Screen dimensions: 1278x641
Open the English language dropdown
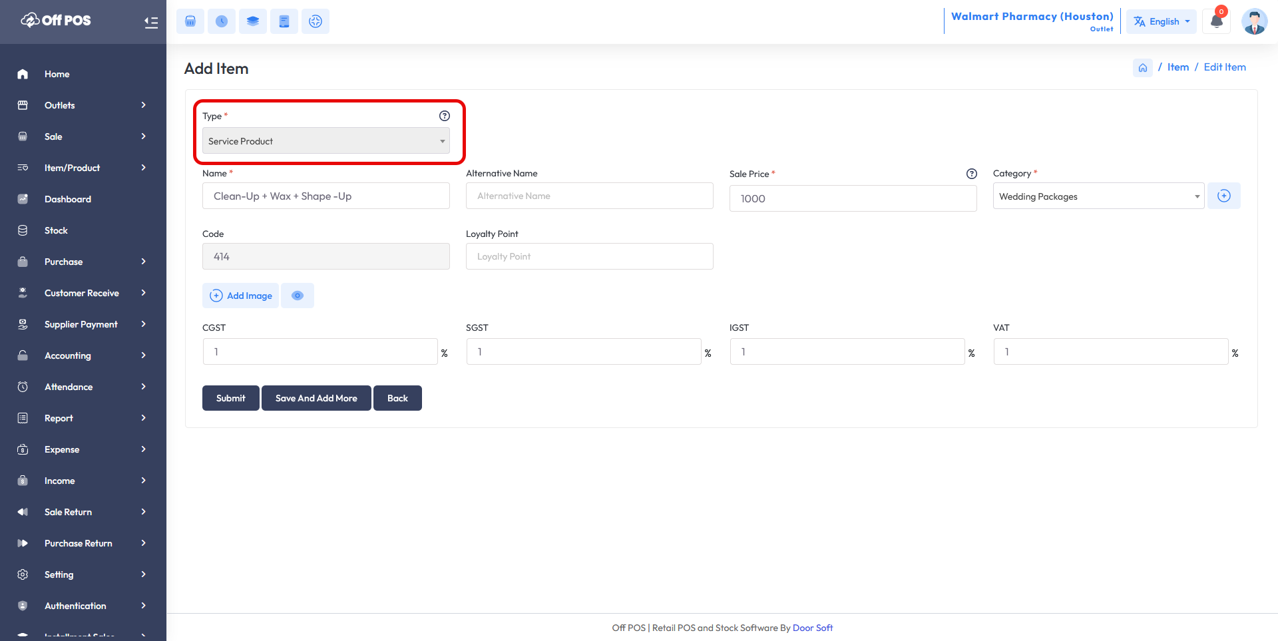tap(1162, 21)
